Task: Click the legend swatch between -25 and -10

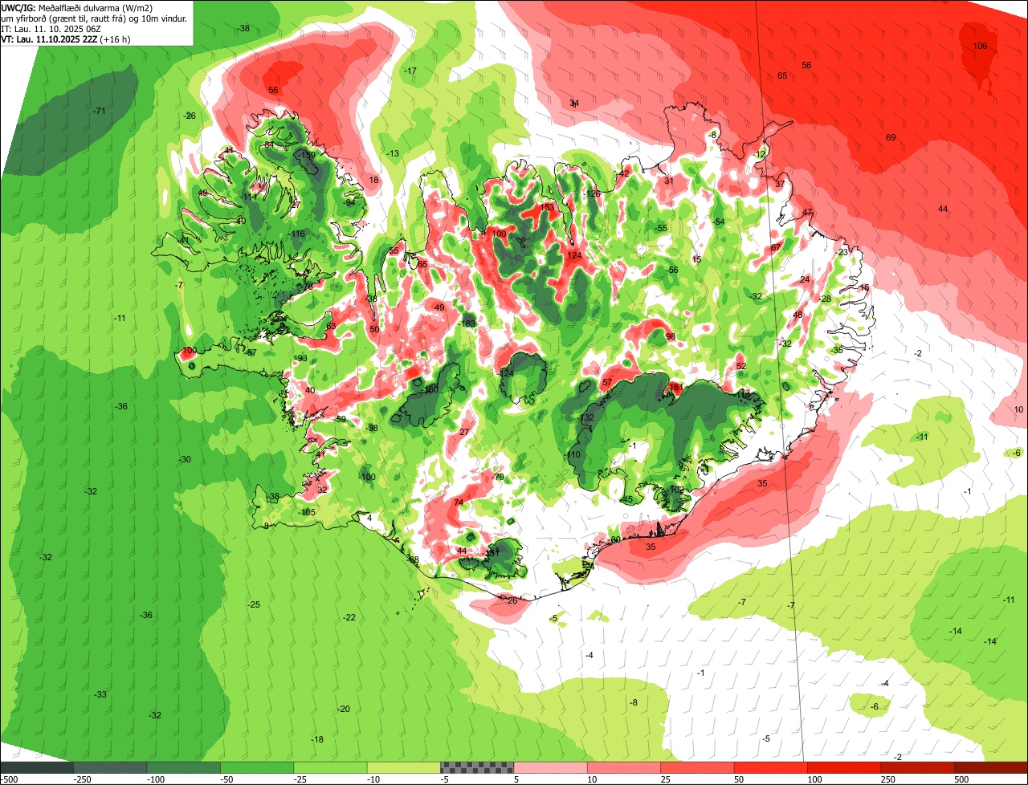Action: pos(330,767)
